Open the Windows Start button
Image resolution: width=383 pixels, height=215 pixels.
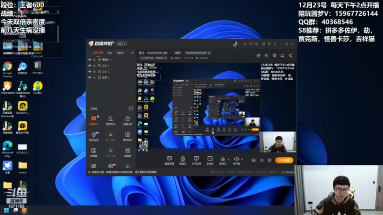tap(7, 210)
